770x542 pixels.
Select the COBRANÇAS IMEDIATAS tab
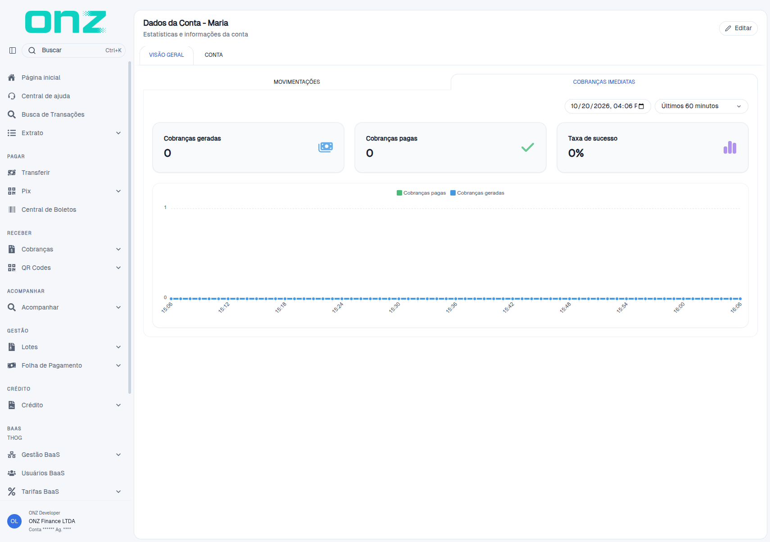(604, 82)
